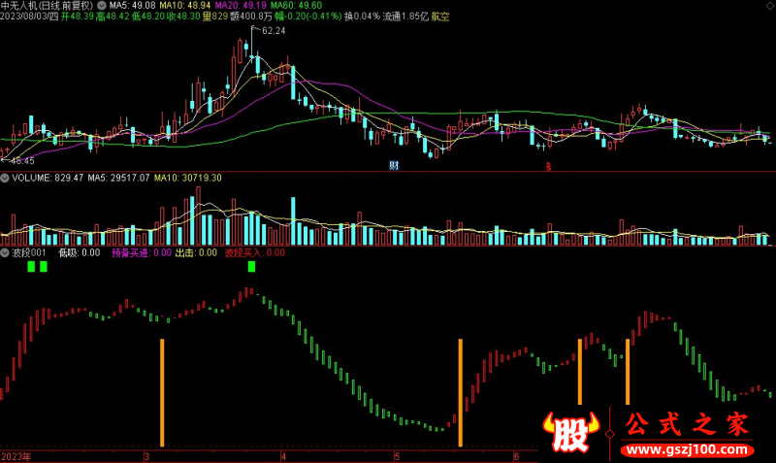Select the rightmost orange signal bar
776x463 pixels.
(x=628, y=372)
